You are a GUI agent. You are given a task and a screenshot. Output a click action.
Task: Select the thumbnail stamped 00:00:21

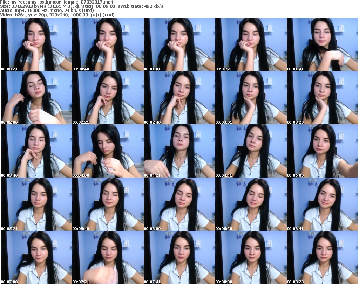click(36, 44)
